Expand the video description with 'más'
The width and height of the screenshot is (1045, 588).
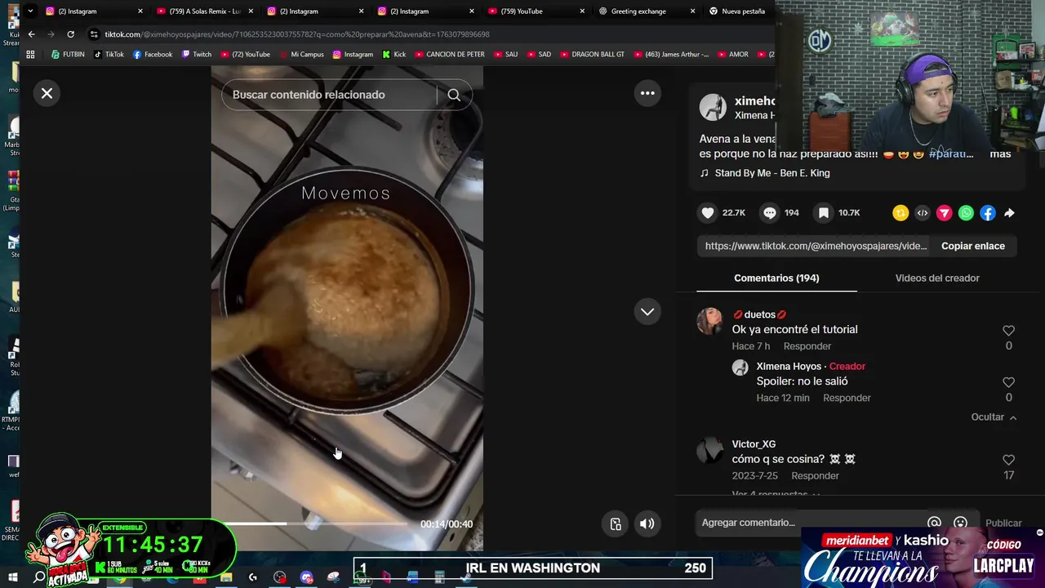coord(1000,154)
